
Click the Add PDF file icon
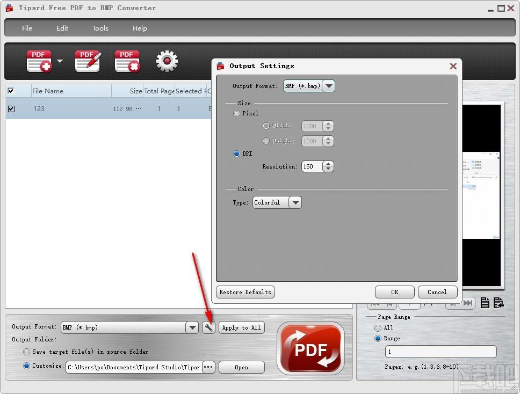click(39, 61)
